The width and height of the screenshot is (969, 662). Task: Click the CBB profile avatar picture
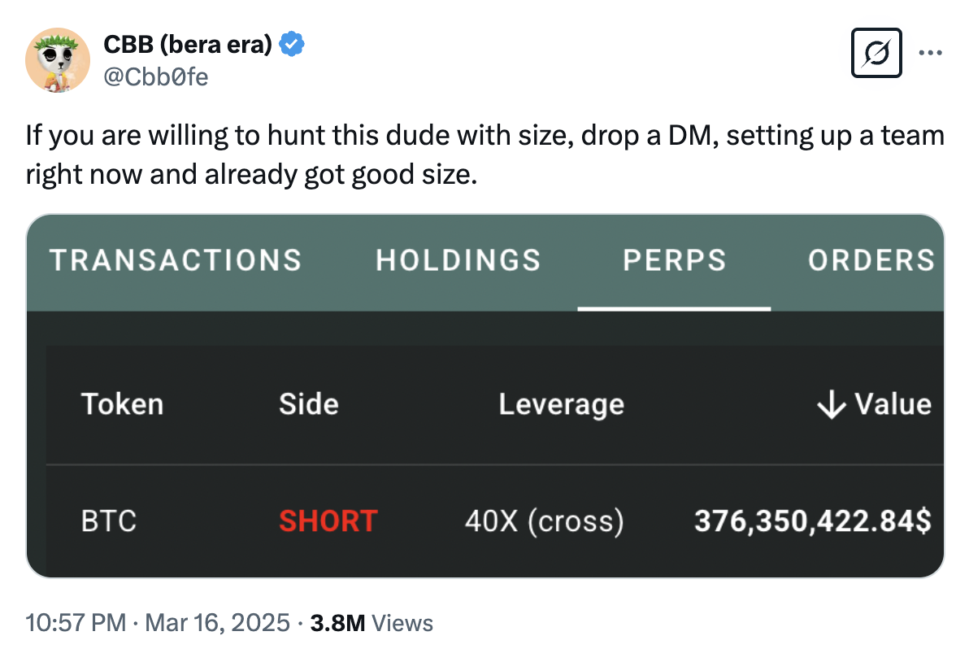(x=57, y=59)
